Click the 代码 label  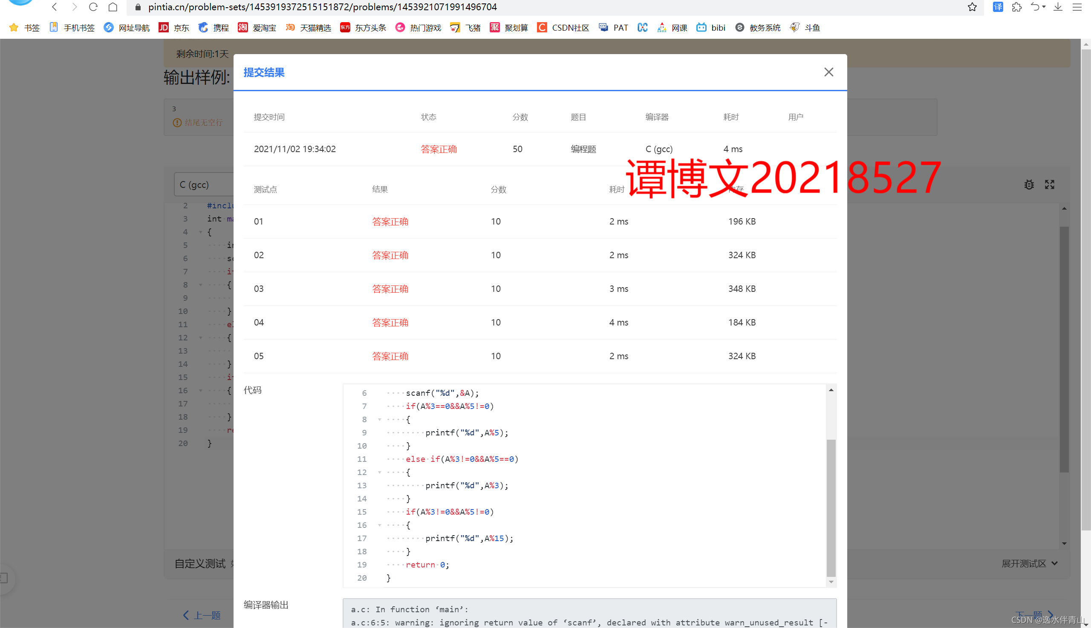(x=252, y=390)
